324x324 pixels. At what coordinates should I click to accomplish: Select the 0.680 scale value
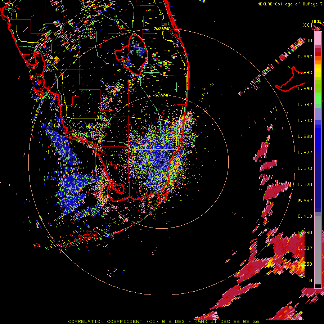point(305,136)
